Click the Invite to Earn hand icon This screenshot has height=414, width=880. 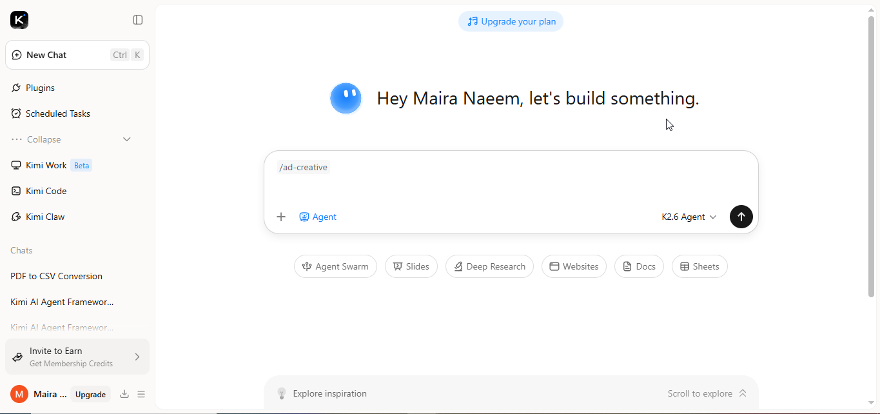click(17, 357)
